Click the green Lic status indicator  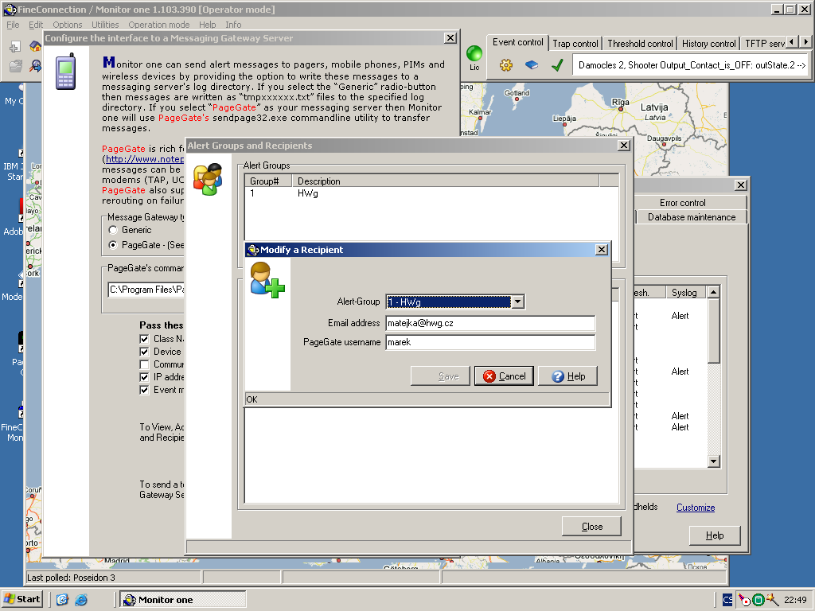(474, 53)
